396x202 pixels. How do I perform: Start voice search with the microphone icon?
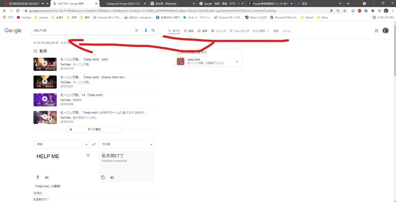pyautogui.click(x=146, y=30)
